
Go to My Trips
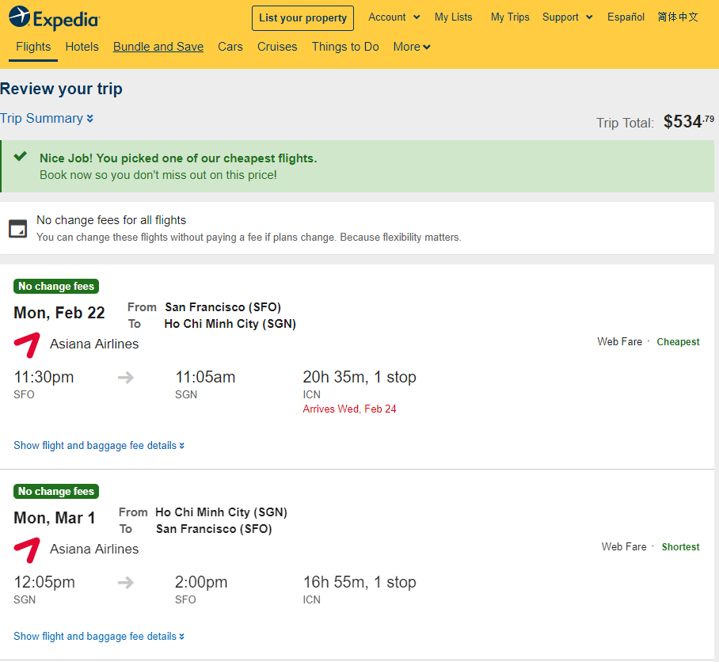tap(510, 17)
